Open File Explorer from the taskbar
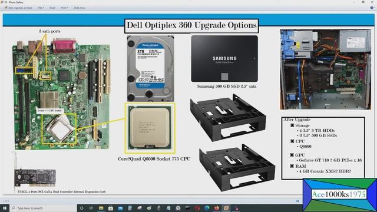 pos(101,208)
